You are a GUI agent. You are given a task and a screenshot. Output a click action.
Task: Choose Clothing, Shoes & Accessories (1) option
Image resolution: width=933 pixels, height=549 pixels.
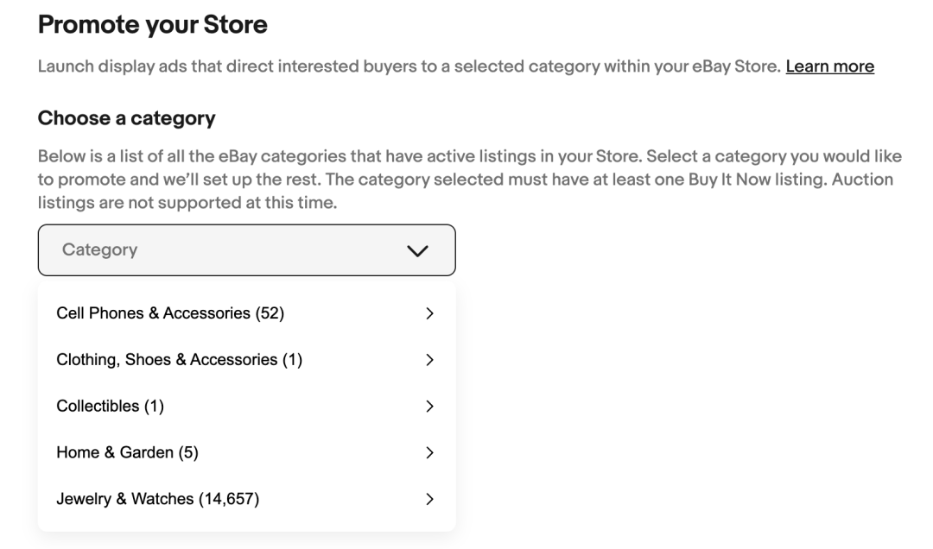coord(179,360)
